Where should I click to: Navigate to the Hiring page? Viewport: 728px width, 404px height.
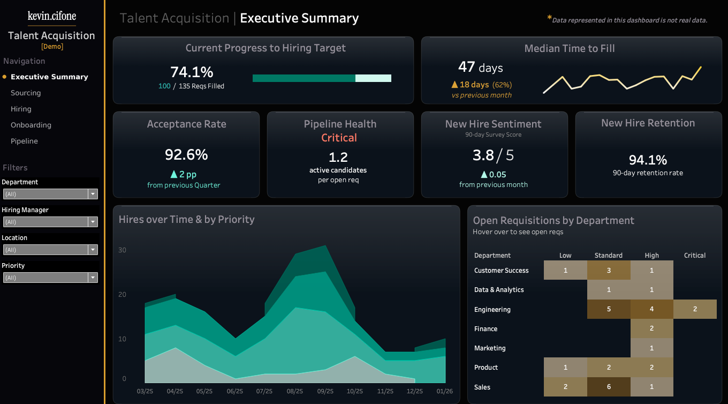click(x=21, y=109)
